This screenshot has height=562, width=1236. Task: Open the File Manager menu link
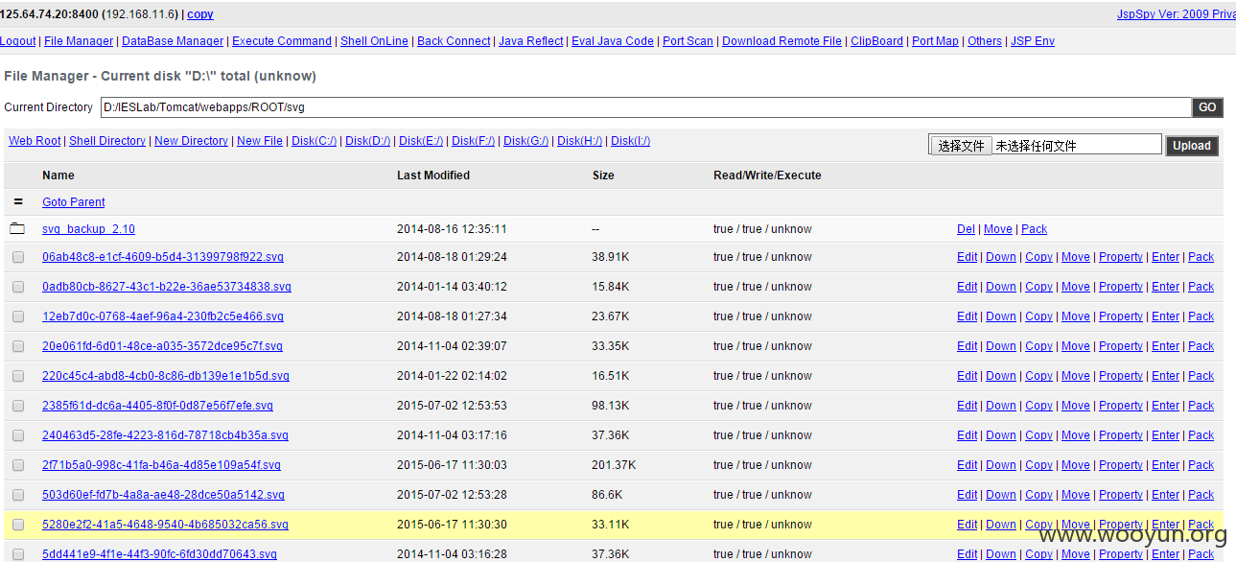[x=79, y=41]
